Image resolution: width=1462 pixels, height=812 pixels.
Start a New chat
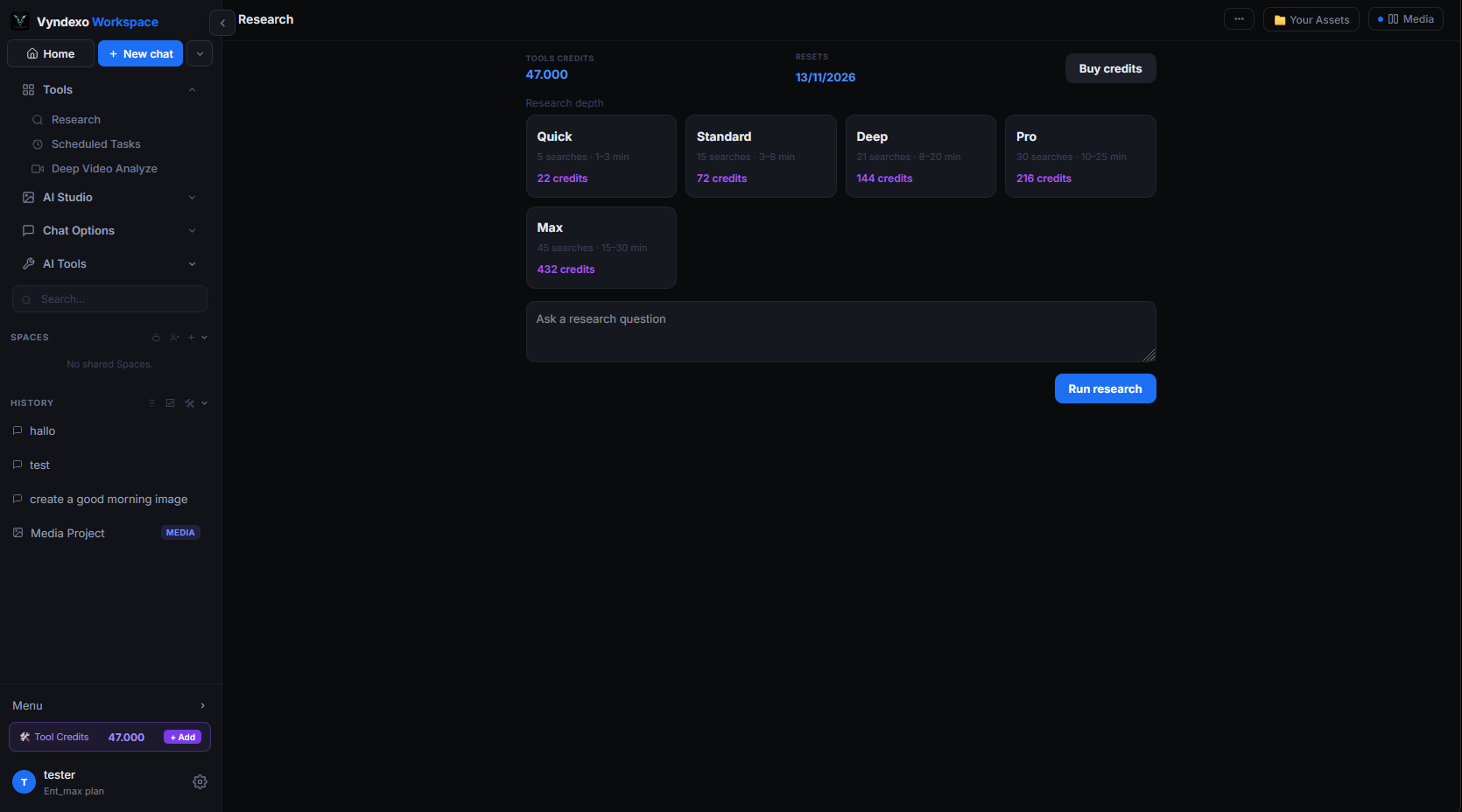tap(140, 53)
